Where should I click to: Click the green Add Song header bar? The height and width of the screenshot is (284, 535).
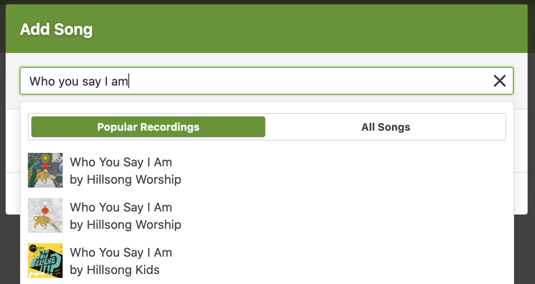click(x=267, y=29)
